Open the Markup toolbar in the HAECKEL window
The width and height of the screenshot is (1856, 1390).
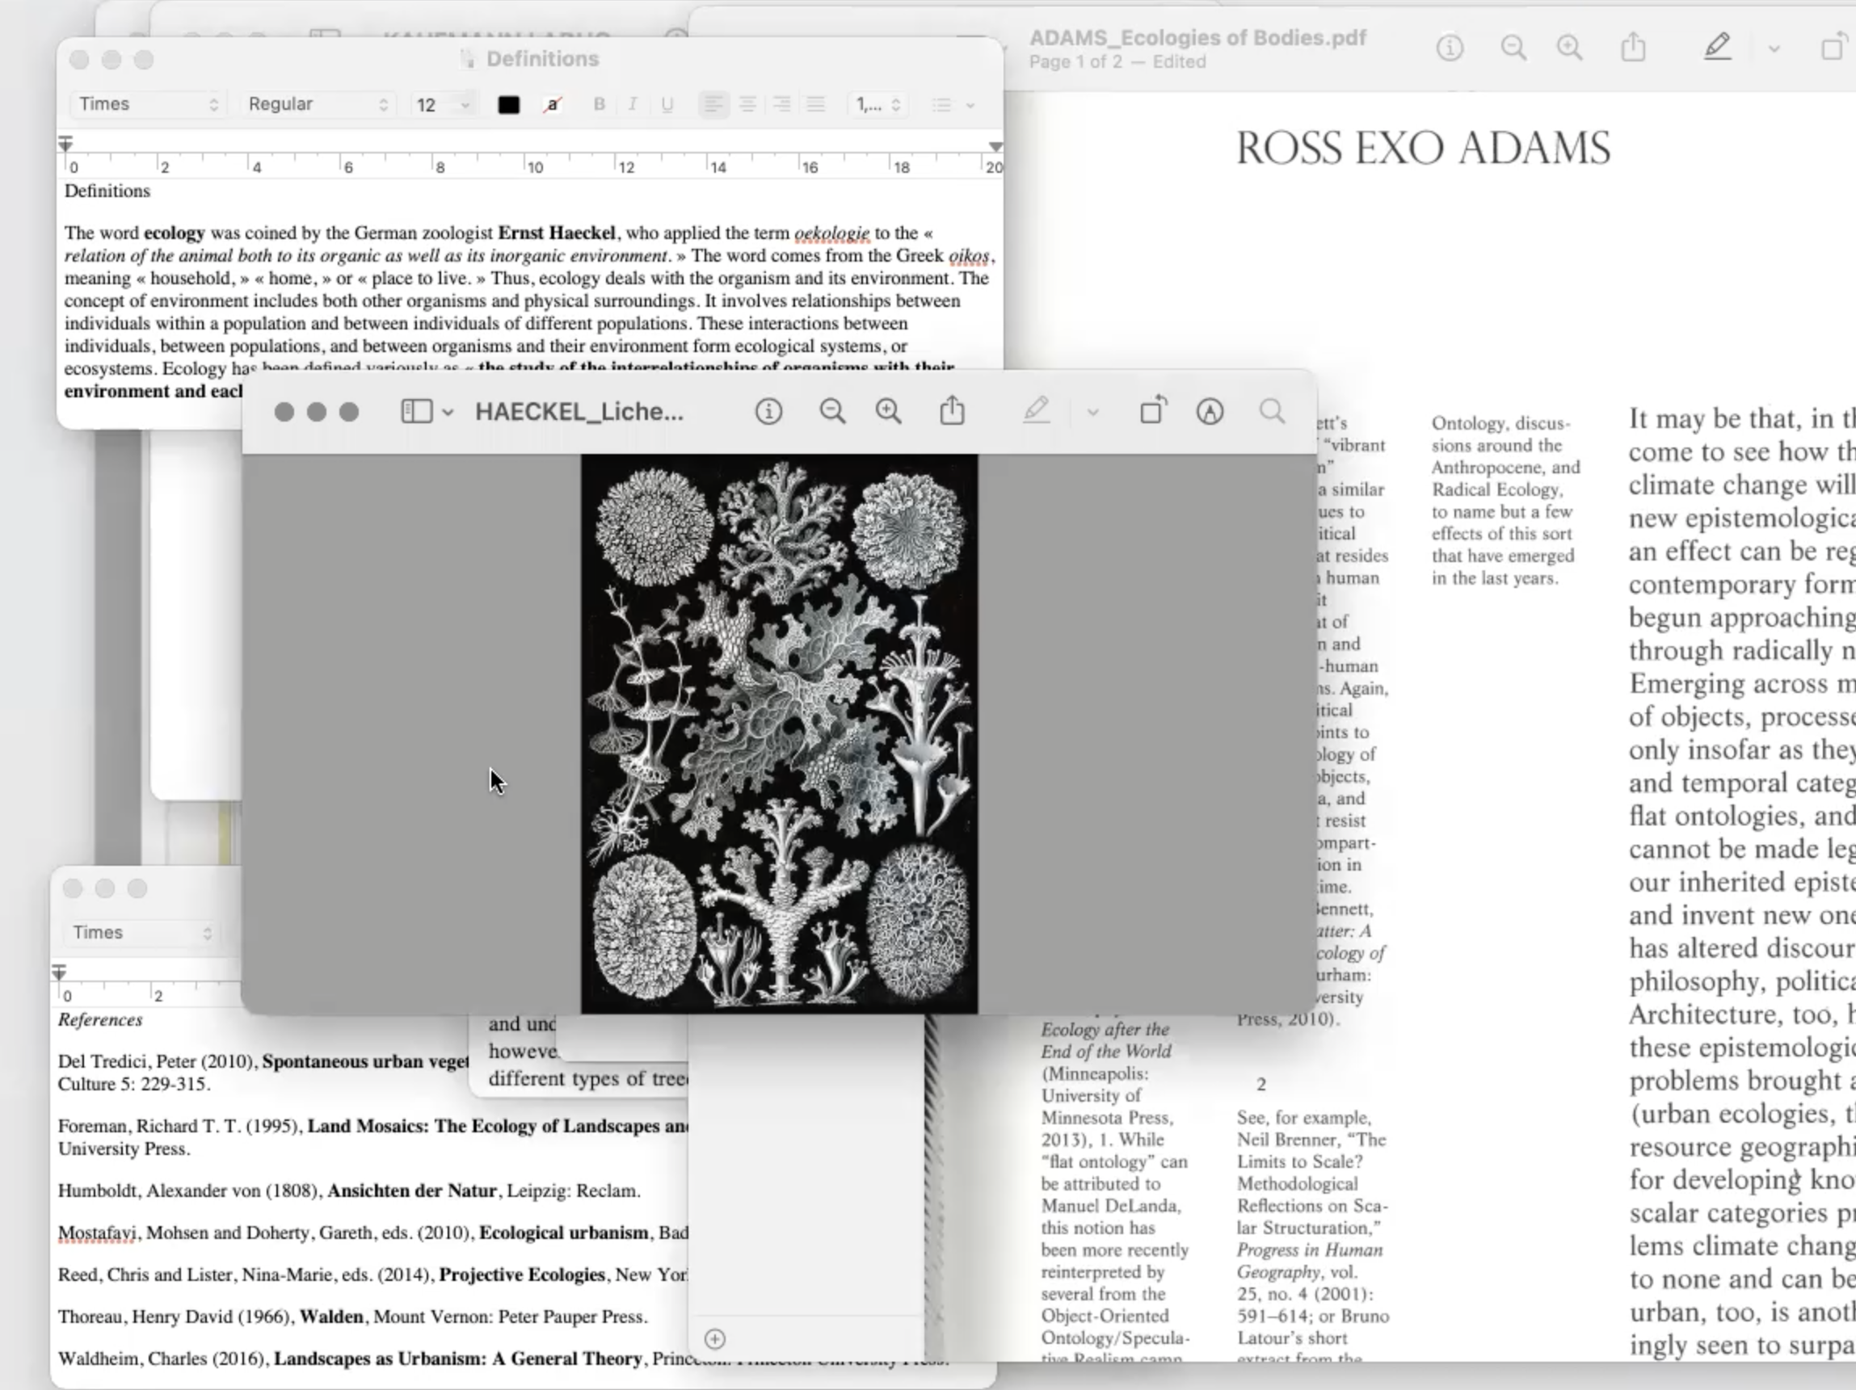pyautogui.click(x=1209, y=411)
